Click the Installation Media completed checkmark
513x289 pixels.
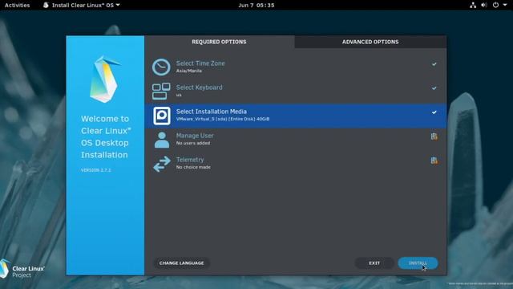[434, 112]
